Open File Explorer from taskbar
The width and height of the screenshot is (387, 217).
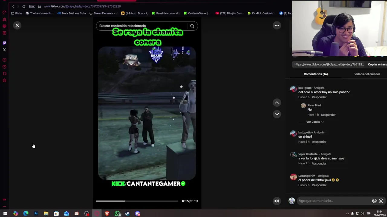point(46,214)
